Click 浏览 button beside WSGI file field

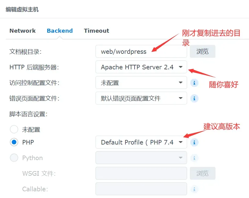pyautogui.click(x=203, y=173)
